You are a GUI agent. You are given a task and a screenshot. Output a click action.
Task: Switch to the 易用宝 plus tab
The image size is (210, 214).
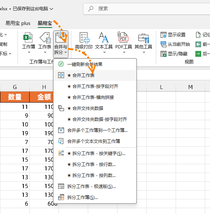[18, 23]
